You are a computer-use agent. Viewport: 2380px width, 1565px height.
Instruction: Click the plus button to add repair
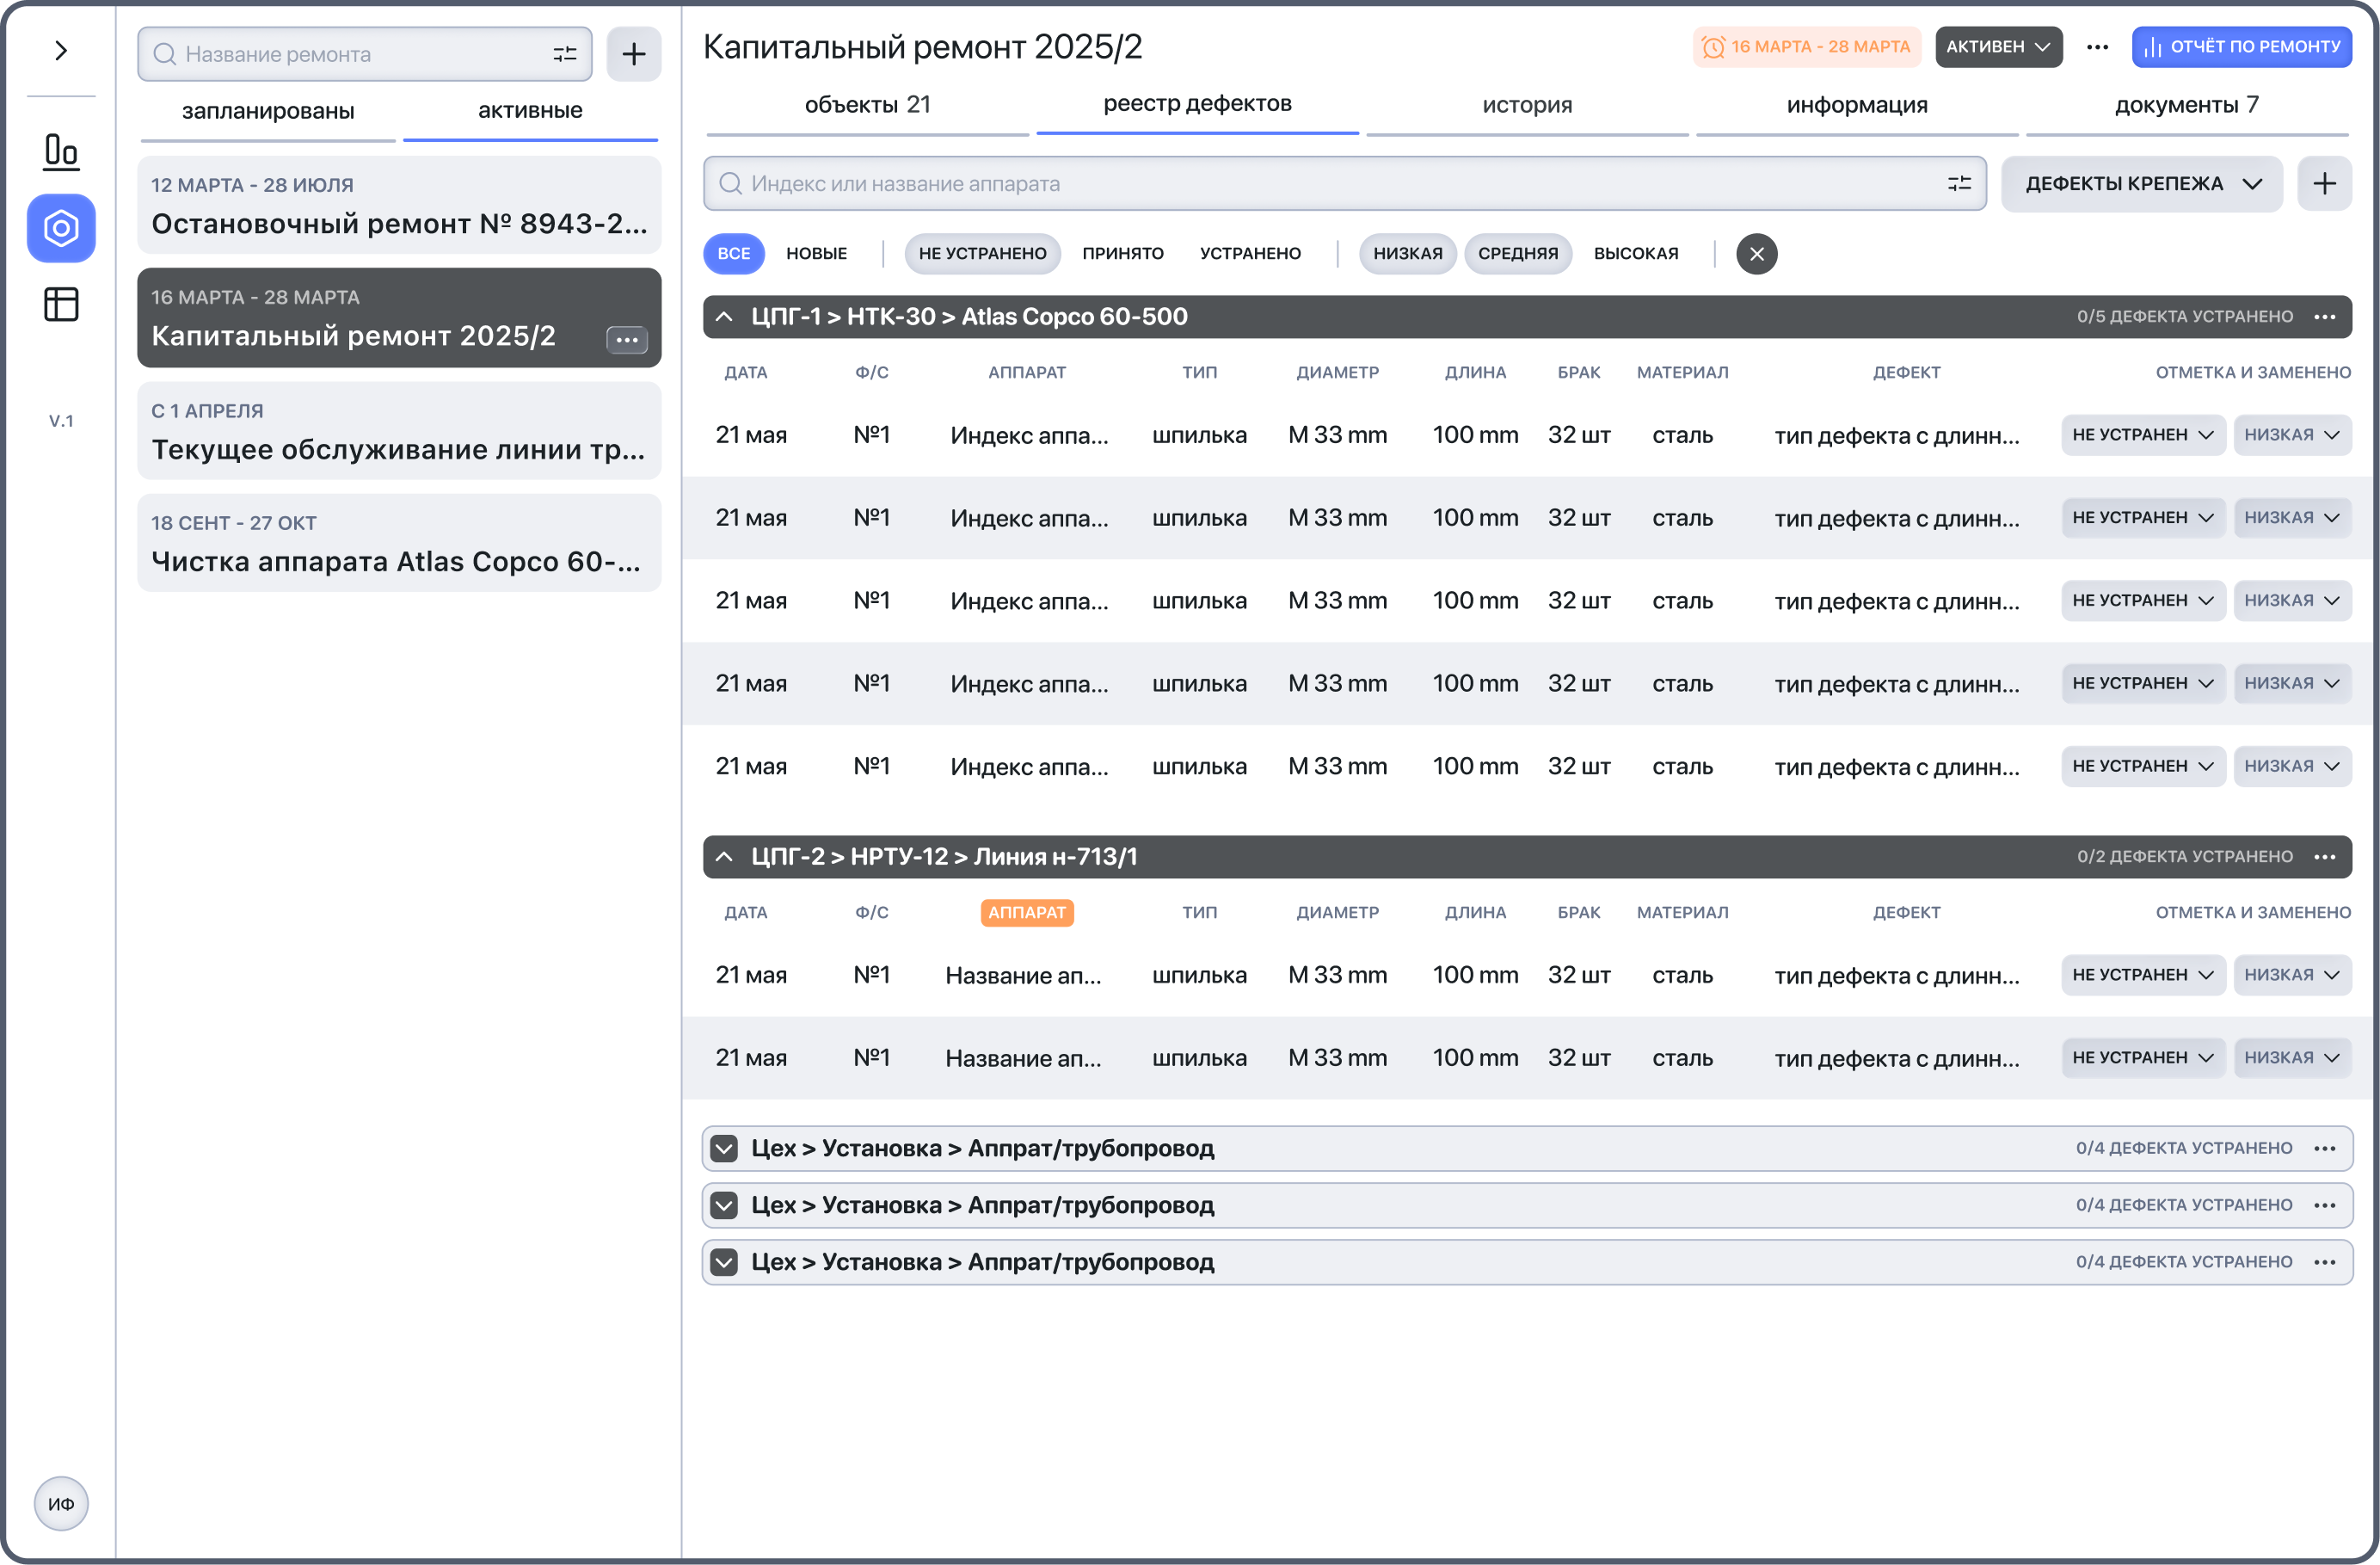(633, 54)
